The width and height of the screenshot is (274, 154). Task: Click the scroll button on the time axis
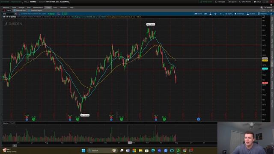point(15,145)
